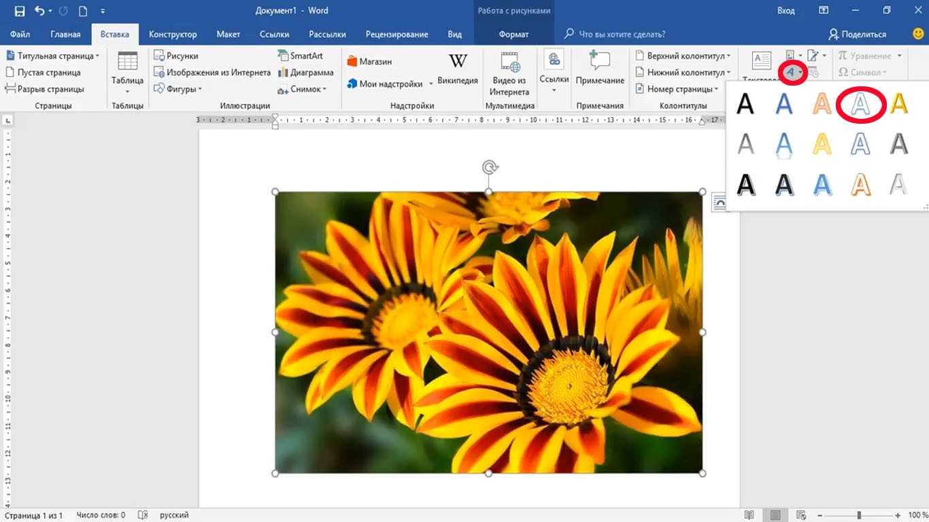This screenshot has height=522, width=929.
Task: Insert a SmartArt graphic
Action: (300, 56)
